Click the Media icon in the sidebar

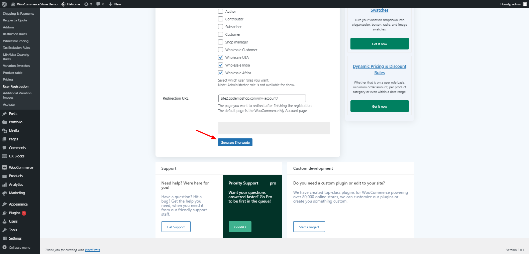(5, 131)
